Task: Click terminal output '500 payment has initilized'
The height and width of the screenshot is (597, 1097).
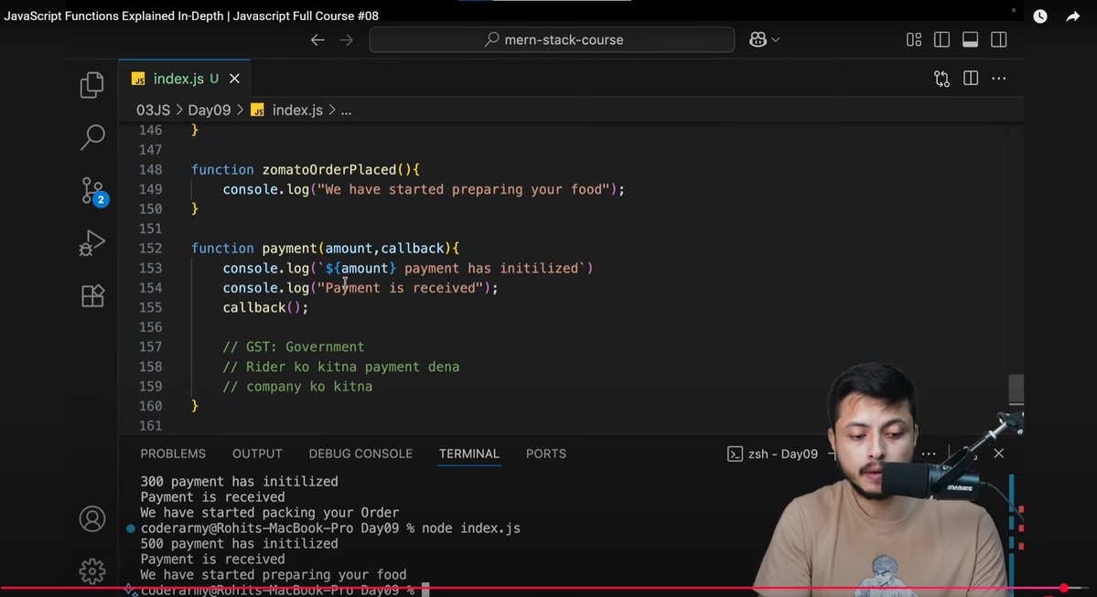Action: pyautogui.click(x=240, y=544)
